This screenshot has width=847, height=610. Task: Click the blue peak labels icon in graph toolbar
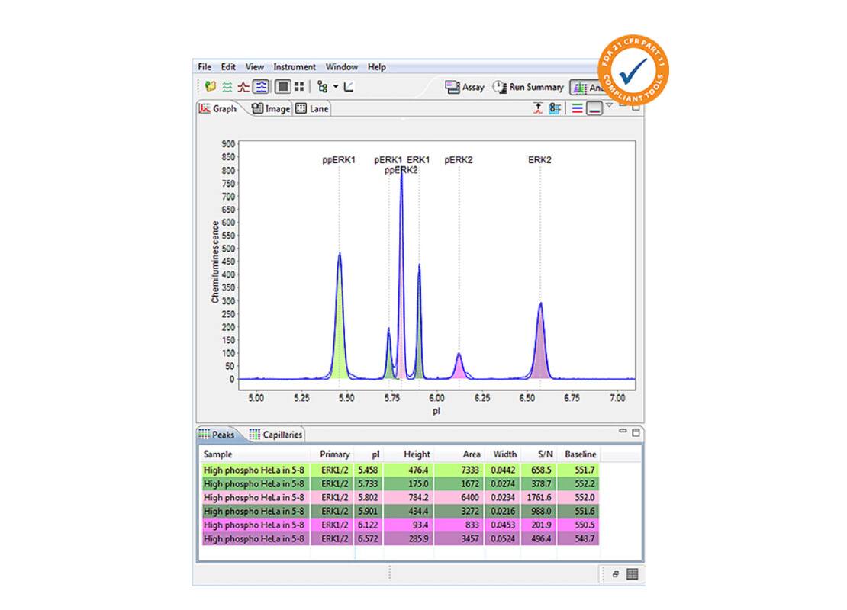coord(555,108)
